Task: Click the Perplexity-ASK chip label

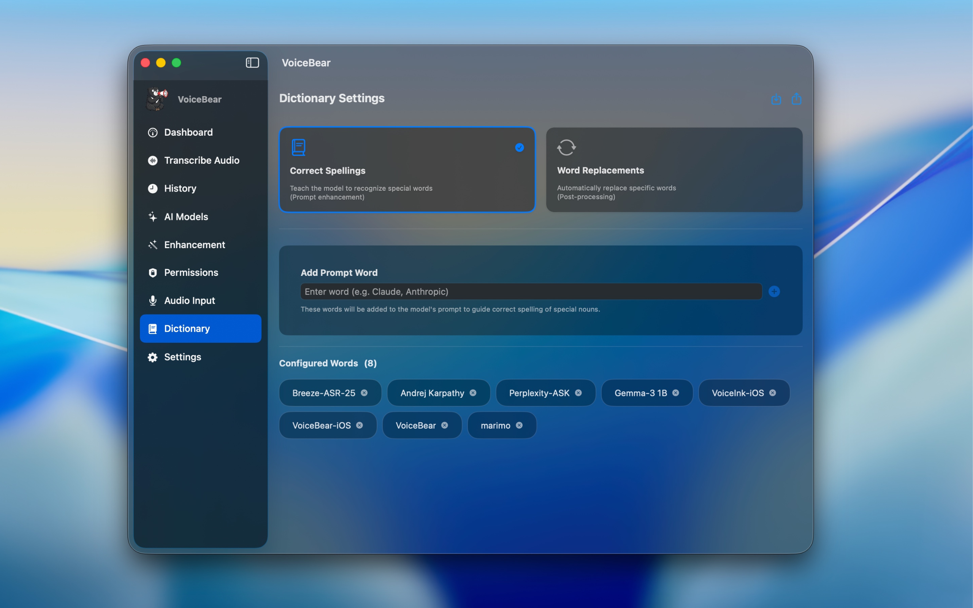Action: click(x=539, y=393)
